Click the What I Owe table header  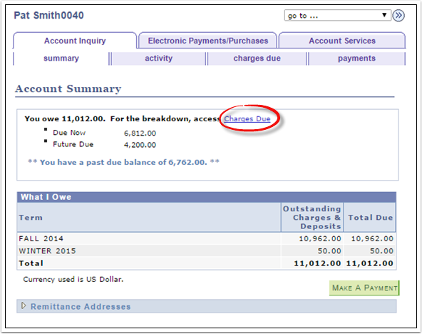click(x=207, y=197)
